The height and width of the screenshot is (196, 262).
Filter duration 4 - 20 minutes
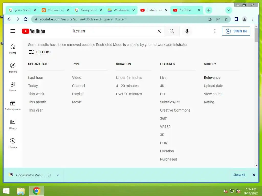point(127,86)
